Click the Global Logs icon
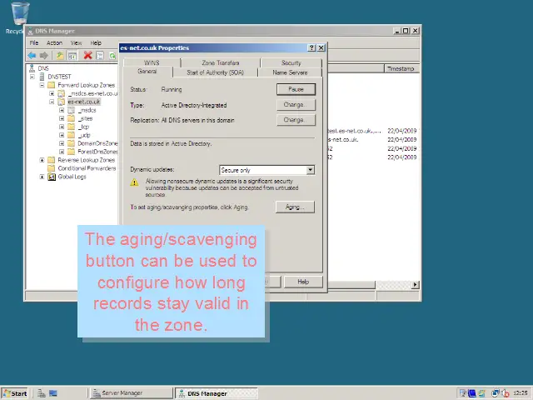The image size is (533, 400). click(x=52, y=177)
